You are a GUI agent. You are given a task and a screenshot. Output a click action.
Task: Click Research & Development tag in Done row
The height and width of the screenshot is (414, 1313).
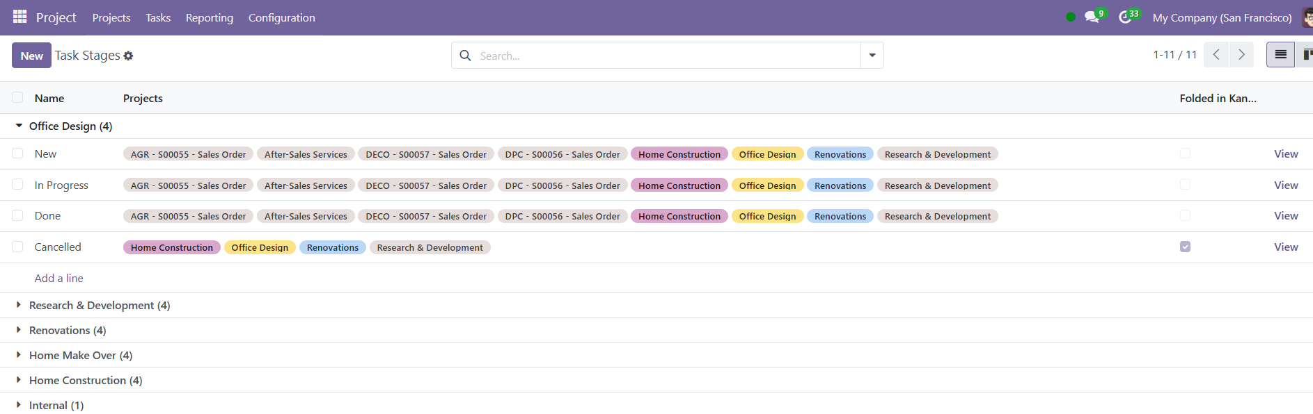(x=938, y=216)
